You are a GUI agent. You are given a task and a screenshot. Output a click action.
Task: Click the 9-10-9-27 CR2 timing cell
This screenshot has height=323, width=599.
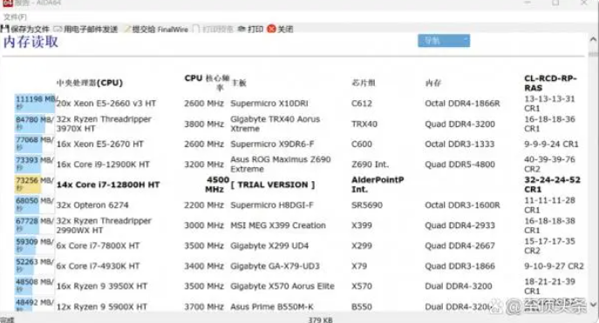click(x=554, y=266)
